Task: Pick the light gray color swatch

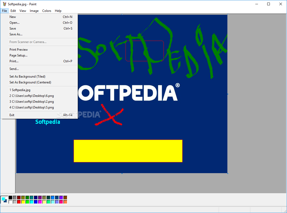Action: tap(15, 202)
